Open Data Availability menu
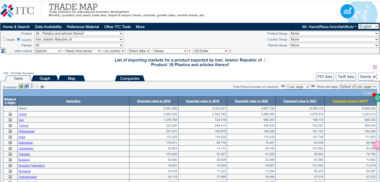This screenshot has height=182, width=380. pyautogui.click(x=48, y=27)
